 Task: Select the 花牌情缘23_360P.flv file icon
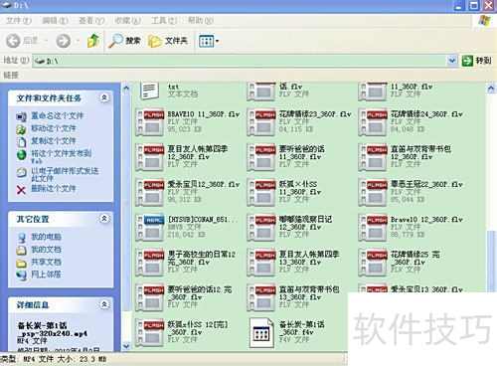coord(261,122)
